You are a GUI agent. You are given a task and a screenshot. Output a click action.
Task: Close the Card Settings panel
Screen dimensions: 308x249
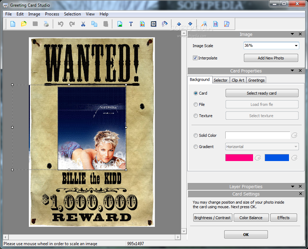coord(301,194)
